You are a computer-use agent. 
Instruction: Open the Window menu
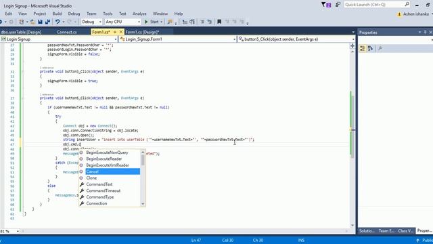coord(160,14)
